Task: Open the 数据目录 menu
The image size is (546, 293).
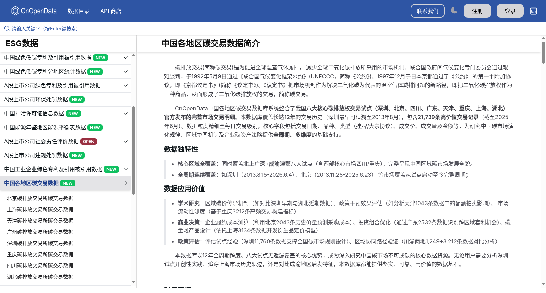Action: (x=78, y=11)
